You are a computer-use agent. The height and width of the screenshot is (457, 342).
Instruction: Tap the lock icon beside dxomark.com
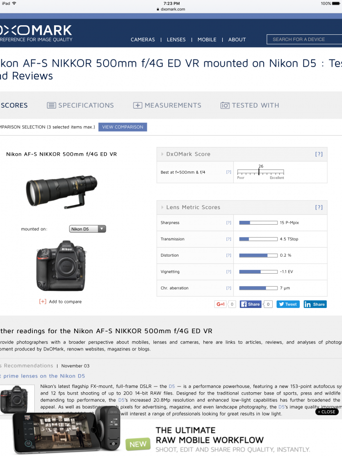tap(158, 9)
